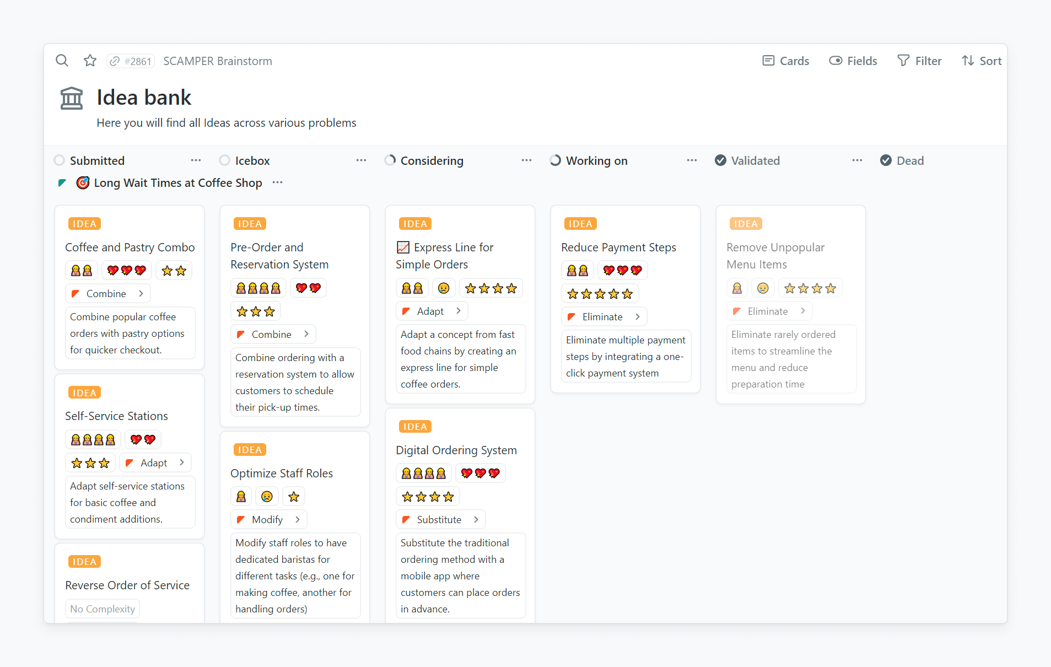Click the Submitted column status circle
Viewport: 1051px width, 667px height.
click(60, 160)
